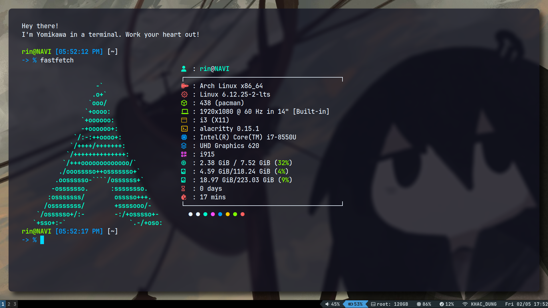This screenshot has height=308, width=548.
Task: Click the date 'Fri 02/05 17:52' clock
Action: pos(526,304)
